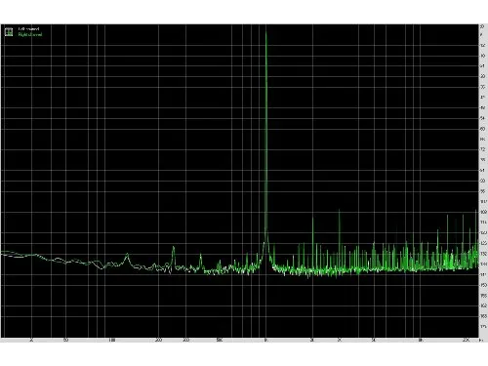
Task: Click the 500 label on frequency axis
Action: [x=220, y=341]
